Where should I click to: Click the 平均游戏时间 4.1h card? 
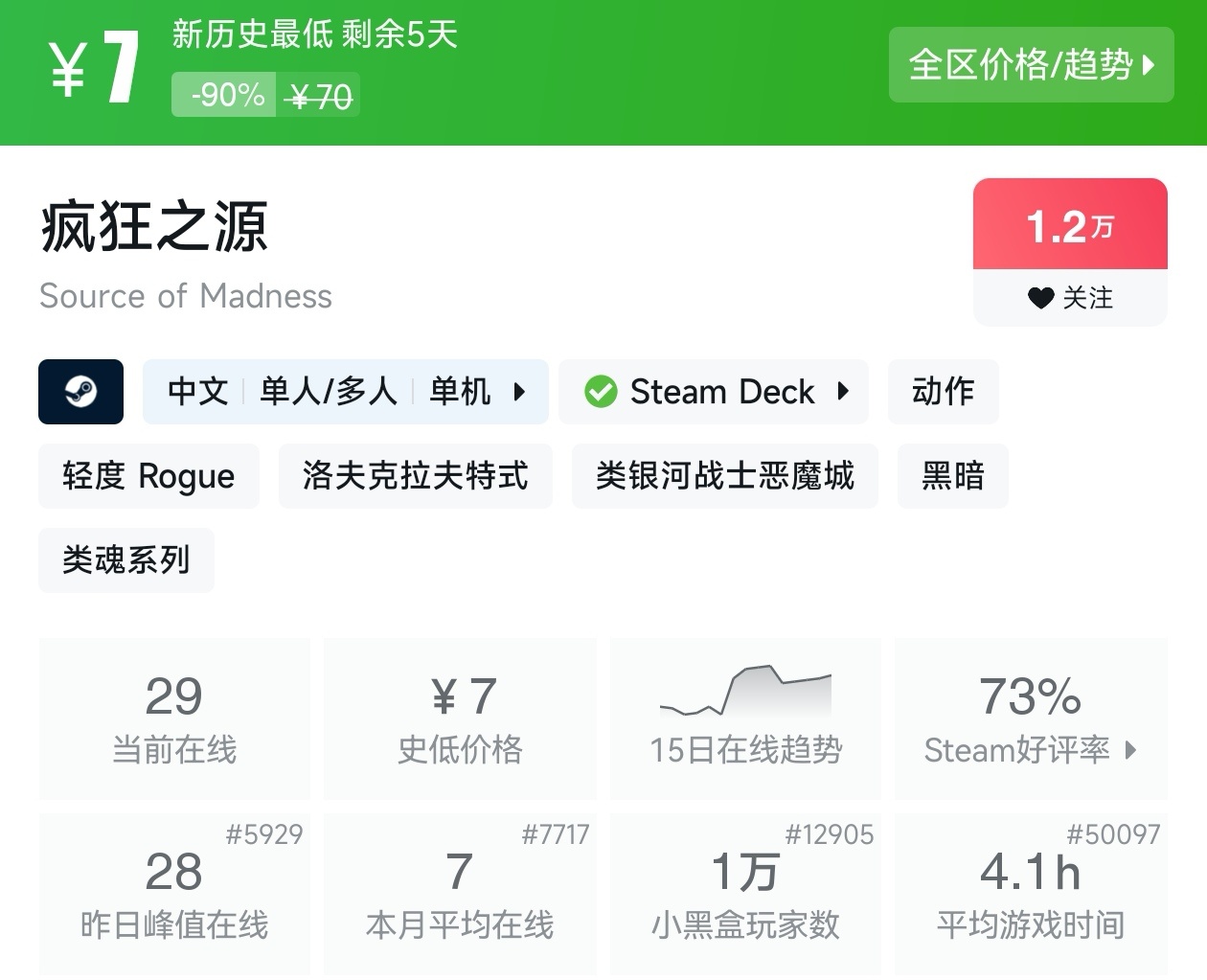click(1031, 894)
